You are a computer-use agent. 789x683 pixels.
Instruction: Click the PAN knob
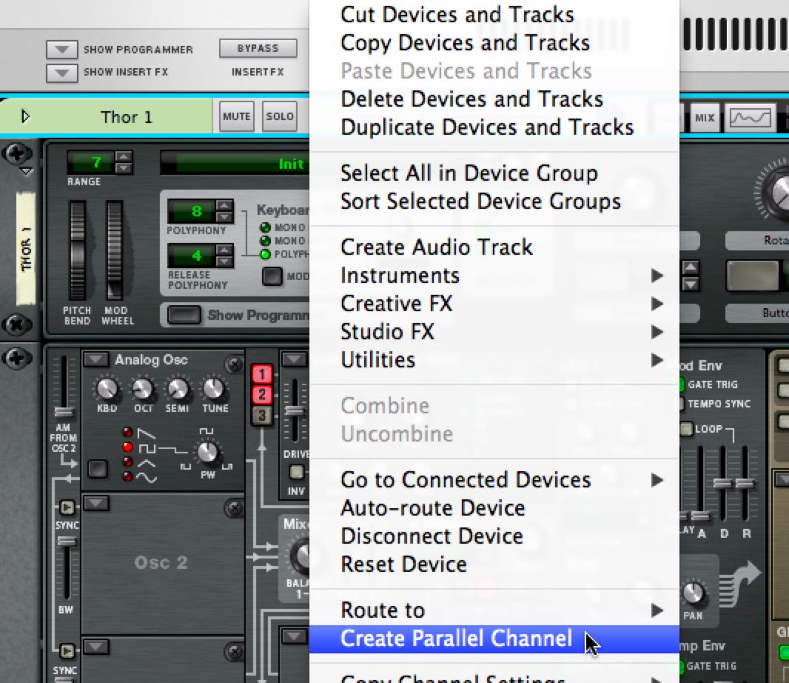(x=693, y=593)
